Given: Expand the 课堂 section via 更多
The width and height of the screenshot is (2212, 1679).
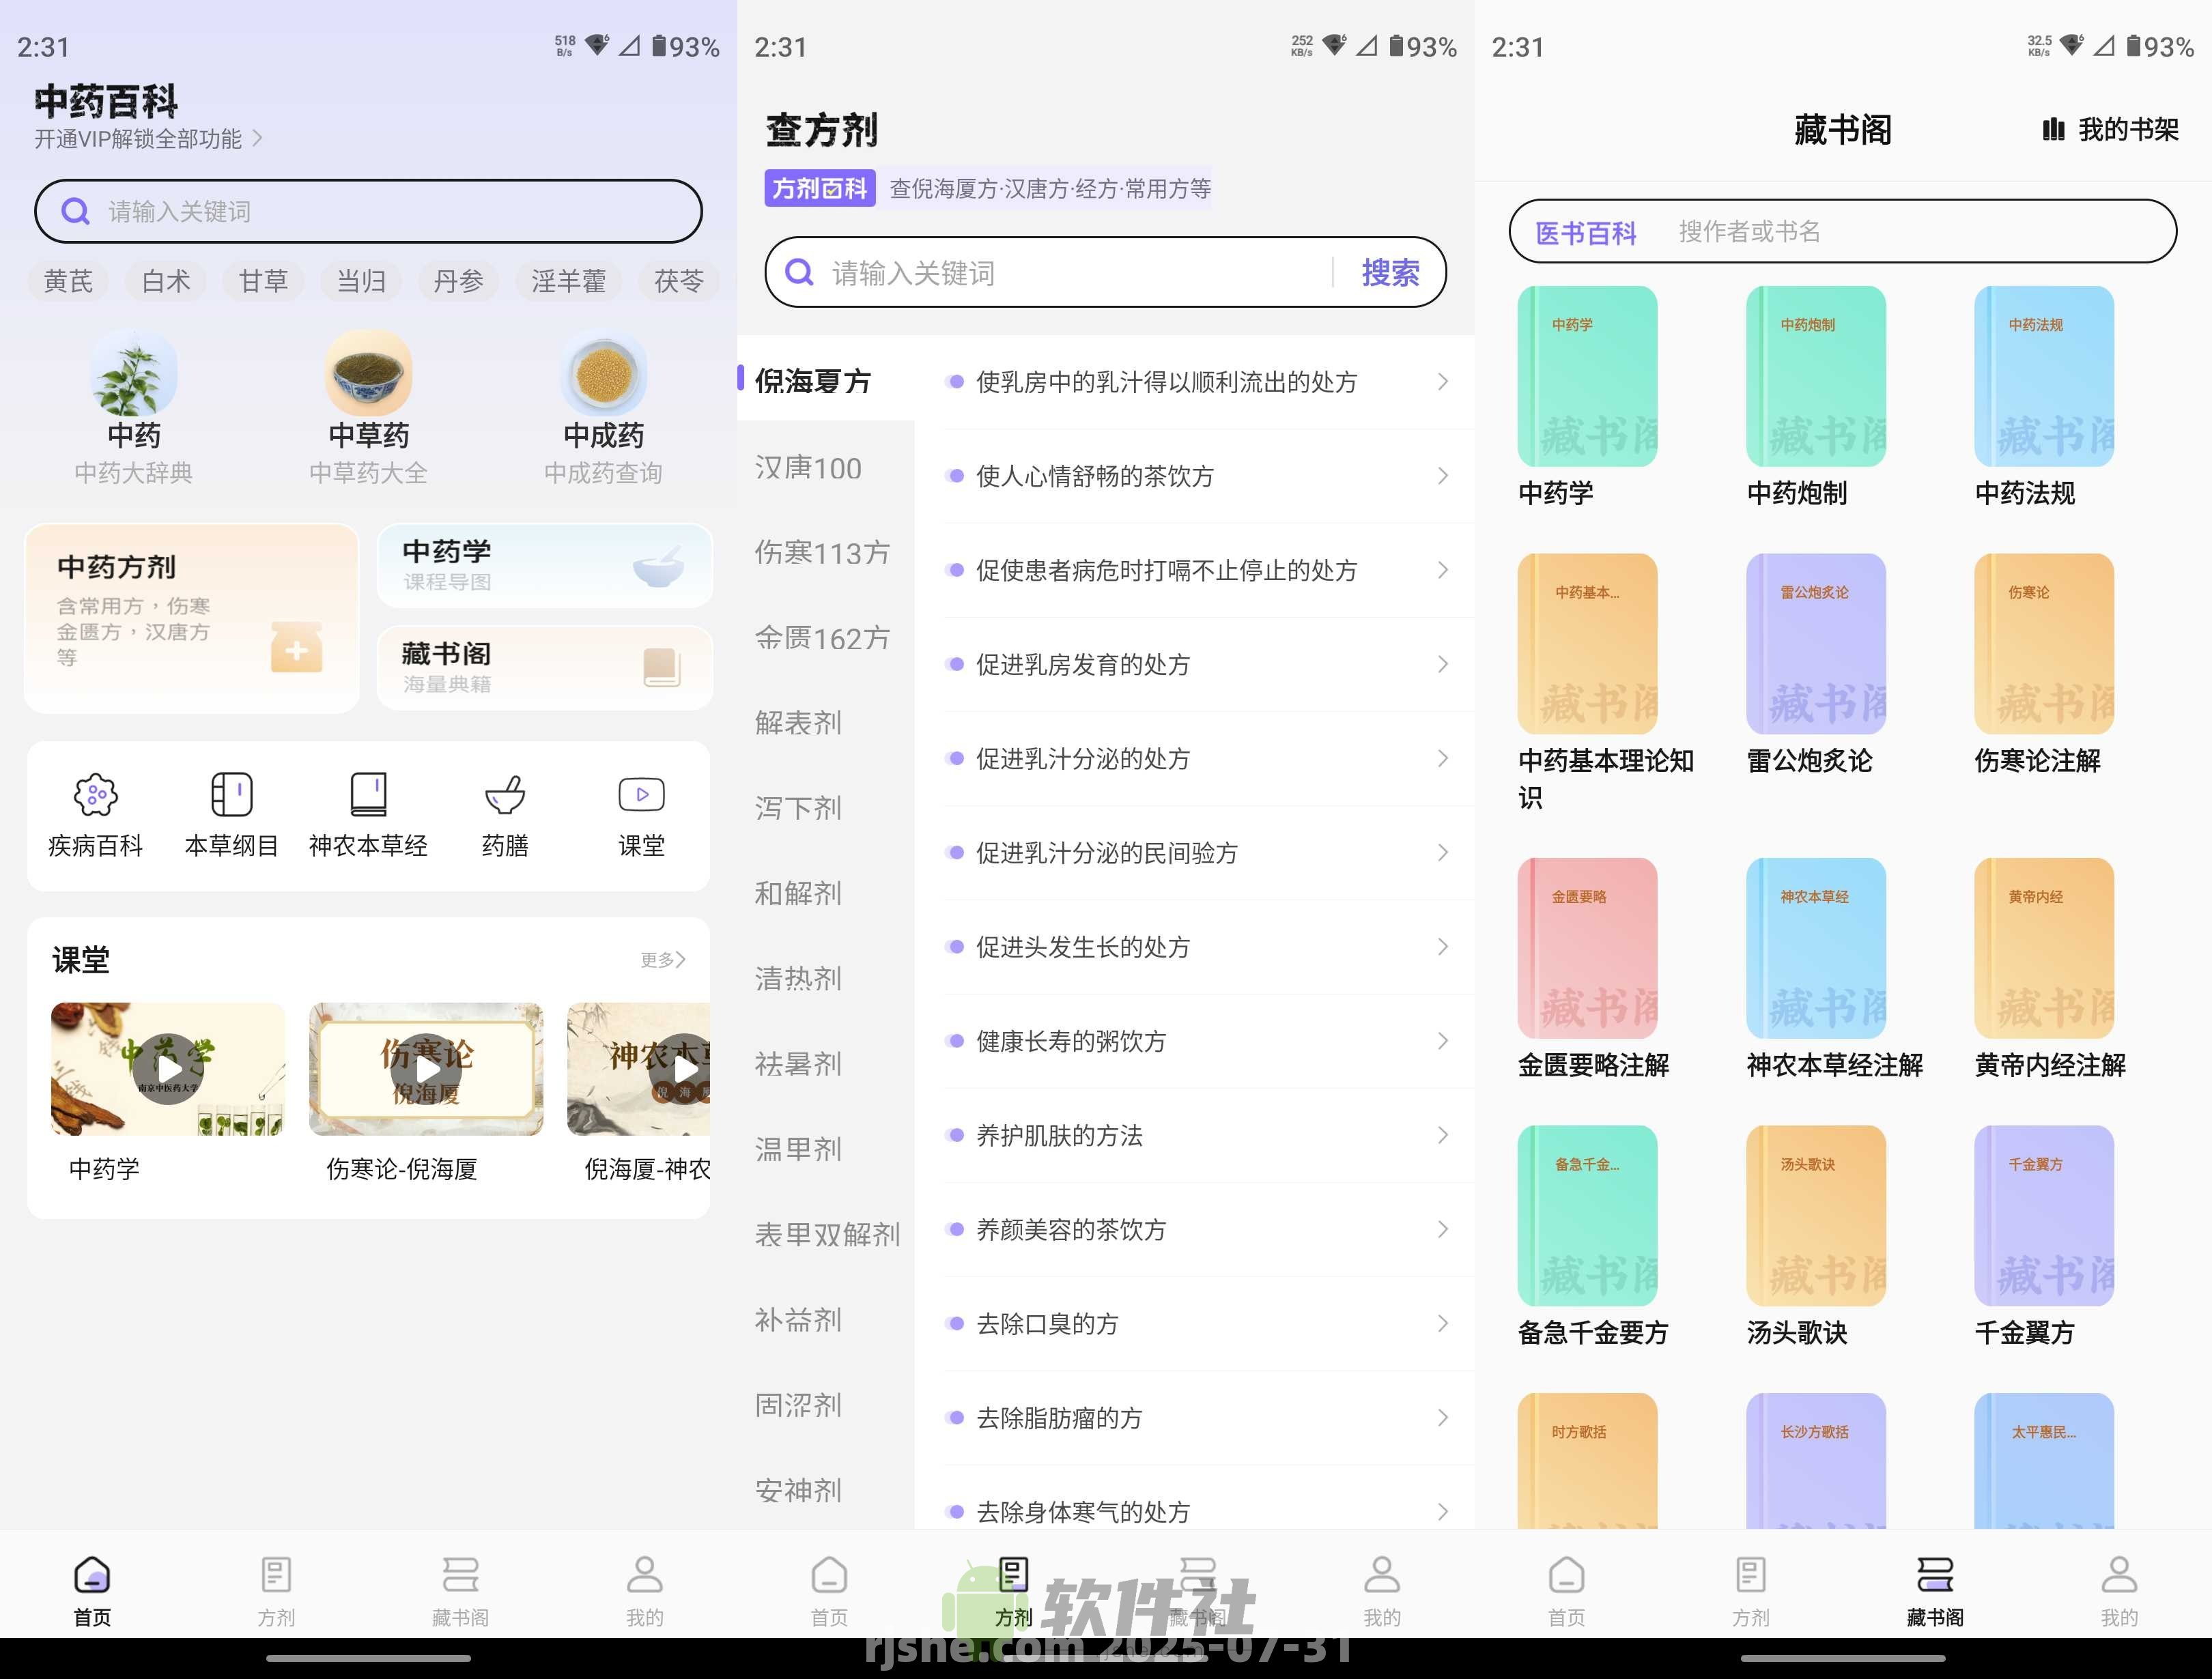Looking at the screenshot, I should tap(663, 959).
